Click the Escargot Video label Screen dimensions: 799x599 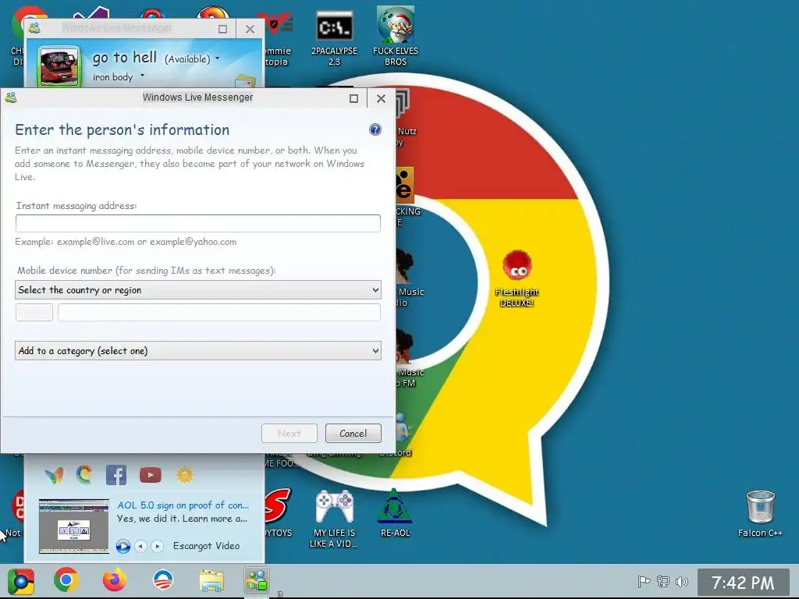click(206, 545)
